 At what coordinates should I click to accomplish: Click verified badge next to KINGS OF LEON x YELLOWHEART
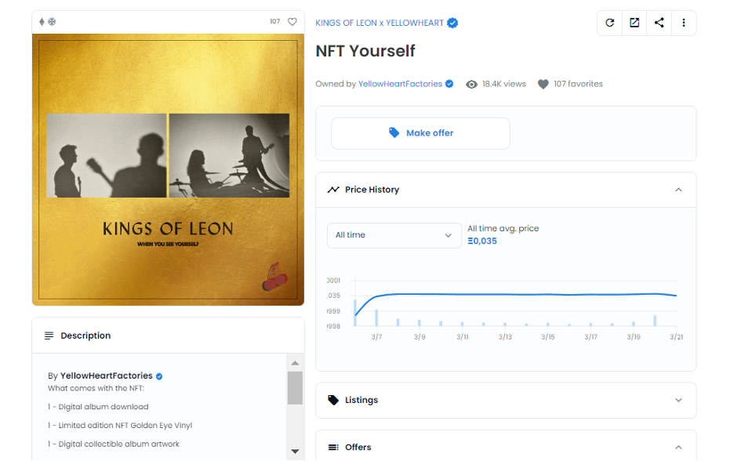[452, 23]
